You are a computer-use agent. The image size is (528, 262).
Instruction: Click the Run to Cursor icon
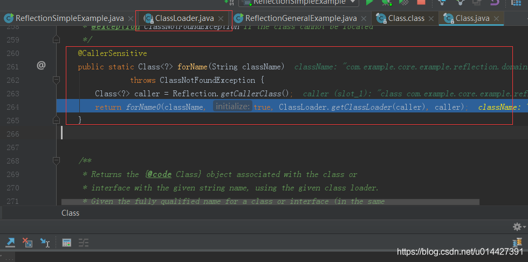coord(45,242)
